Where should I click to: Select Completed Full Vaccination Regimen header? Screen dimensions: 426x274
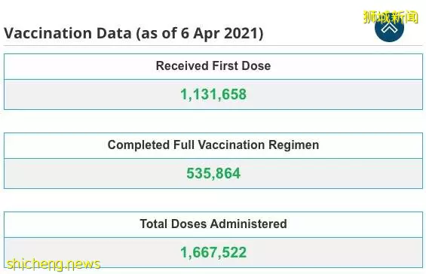coord(213,145)
